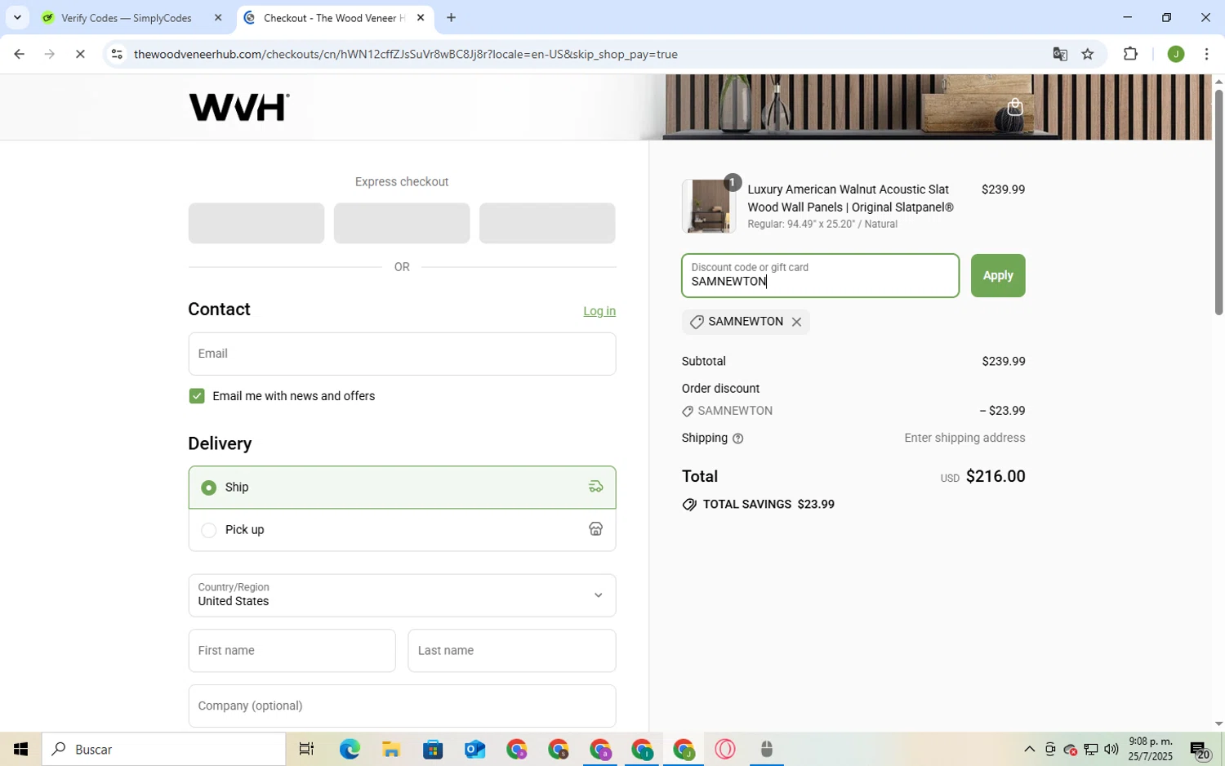Open the volume speaker tray icon
The height and width of the screenshot is (766, 1225).
tap(1111, 749)
